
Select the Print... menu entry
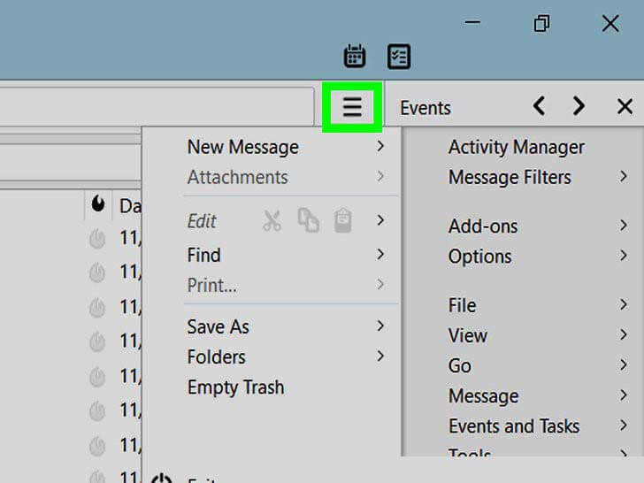pyautogui.click(x=287, y=285)
